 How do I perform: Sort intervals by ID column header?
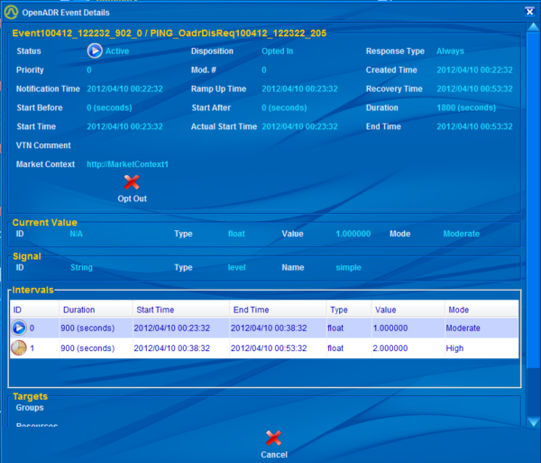34,310
